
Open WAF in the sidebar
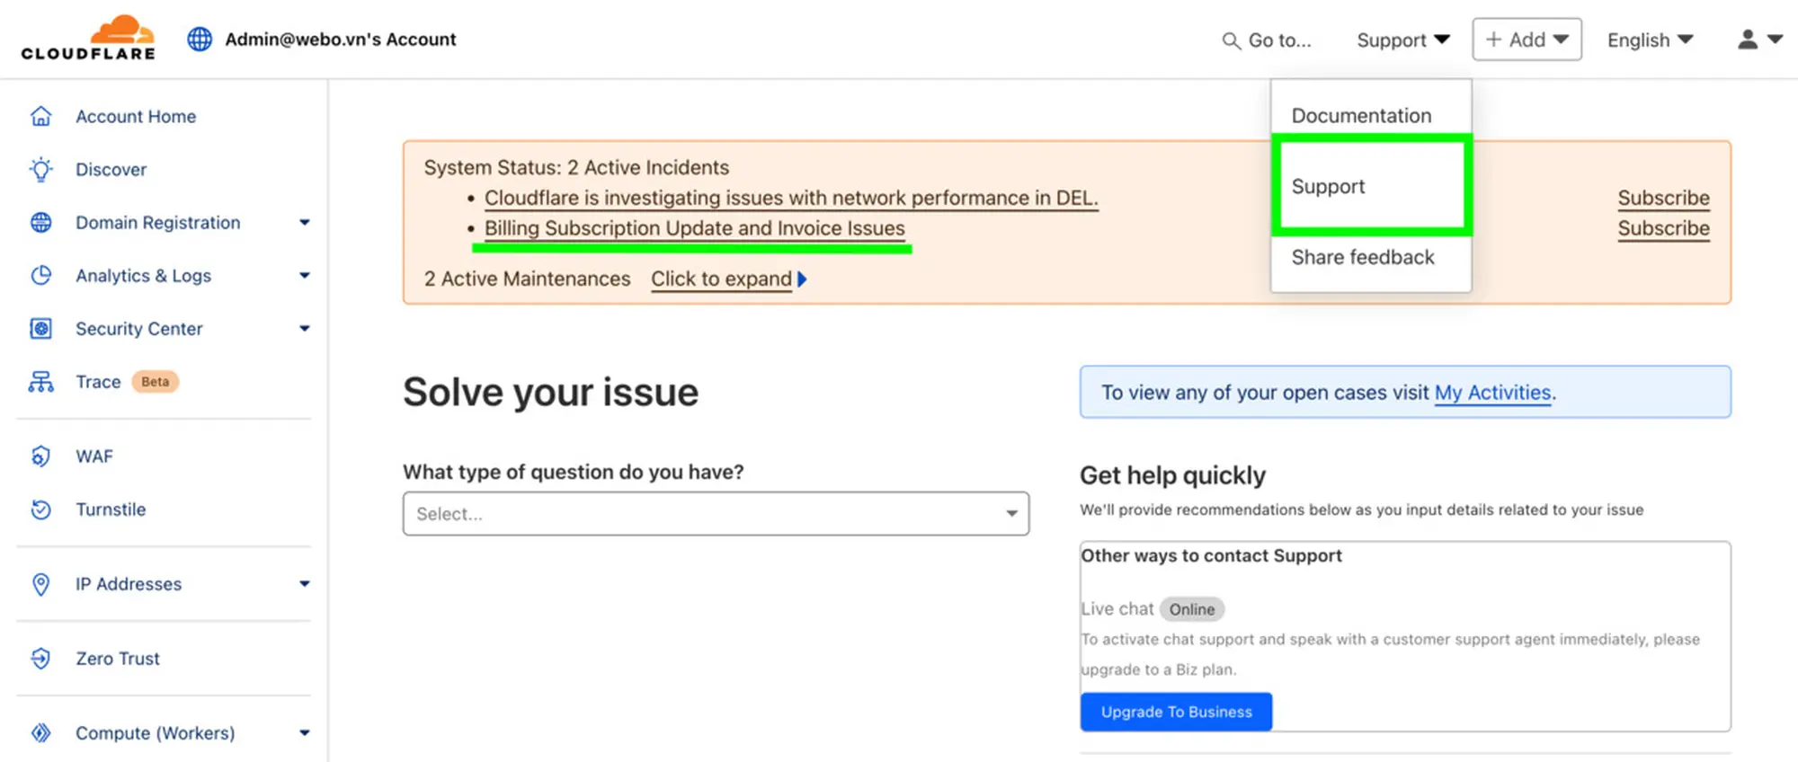[94, 456]
